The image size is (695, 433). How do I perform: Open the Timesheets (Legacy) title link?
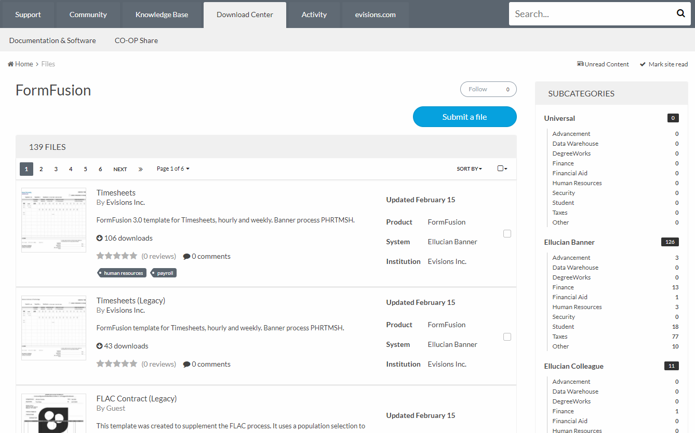tap(131, 301)
